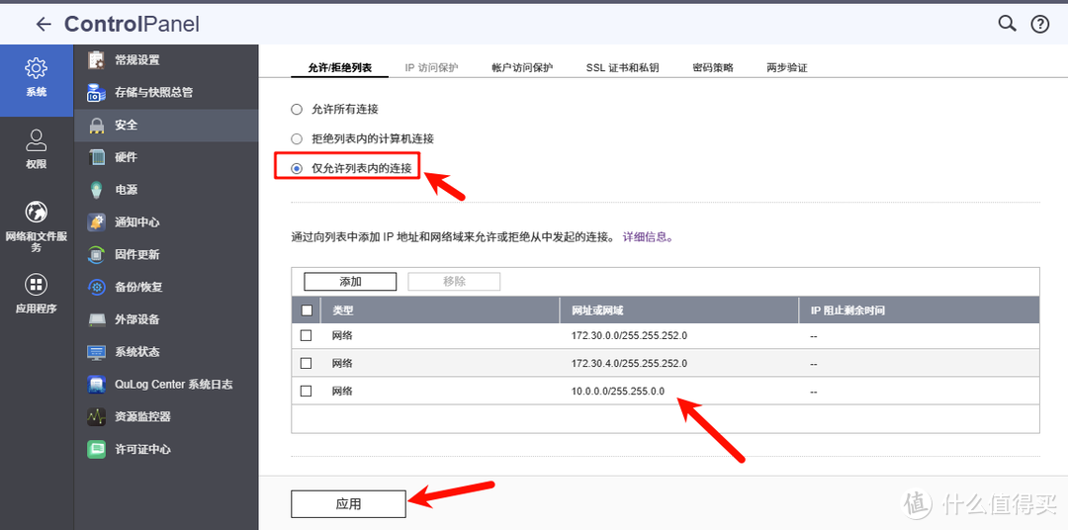Toggle the select-all checkbox in table header
The image size is (1068, 530).
pos(307,310)
